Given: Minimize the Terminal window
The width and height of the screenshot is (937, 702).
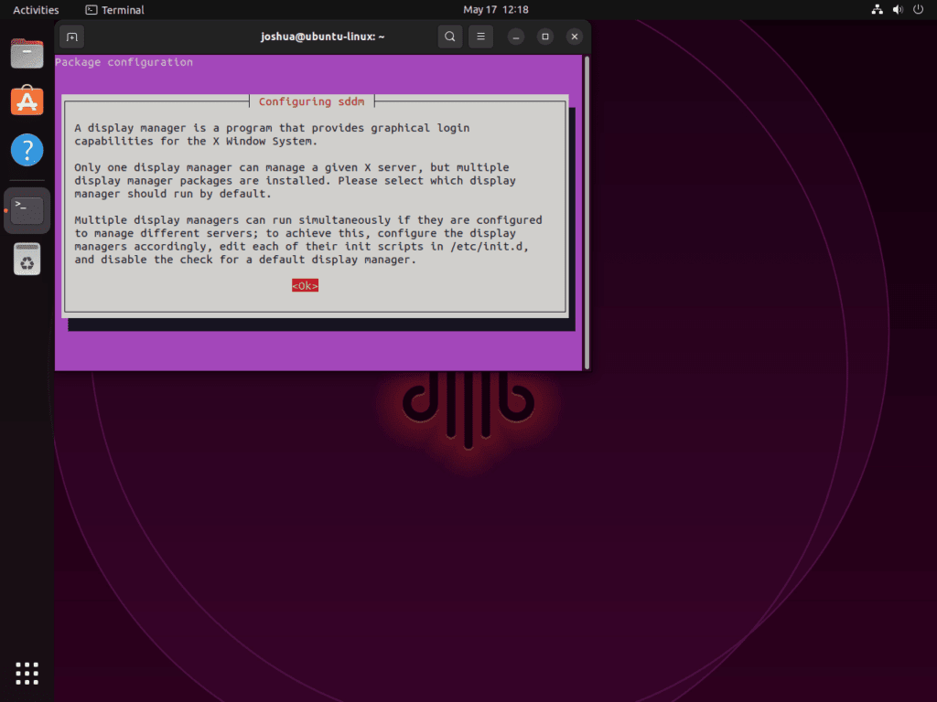Looking at the screenshot, I should coord(515,37).
